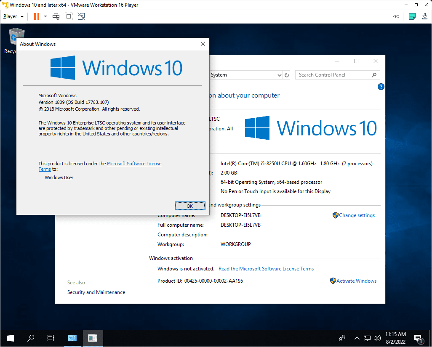Screen dimensions: 432x347
Task: Pause the virtual machine with the suspend icon
Action: click(x=36, y=16)
